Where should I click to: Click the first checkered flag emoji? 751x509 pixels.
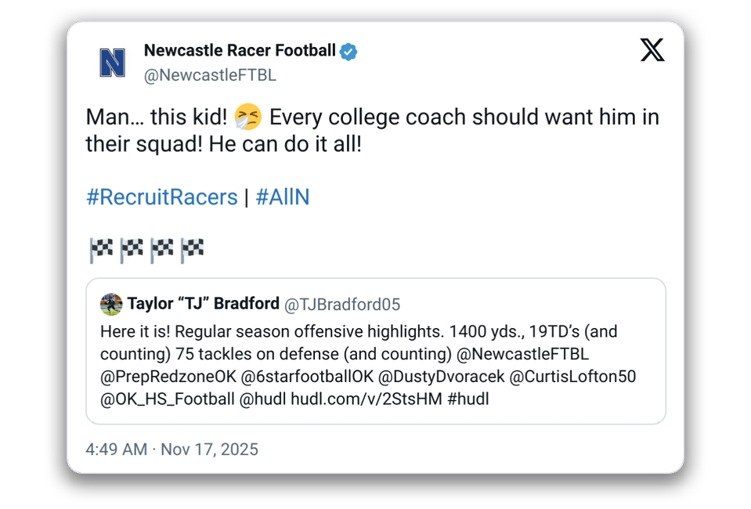101,251
